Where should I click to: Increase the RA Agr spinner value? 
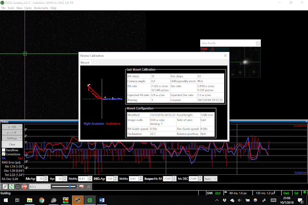46,177
